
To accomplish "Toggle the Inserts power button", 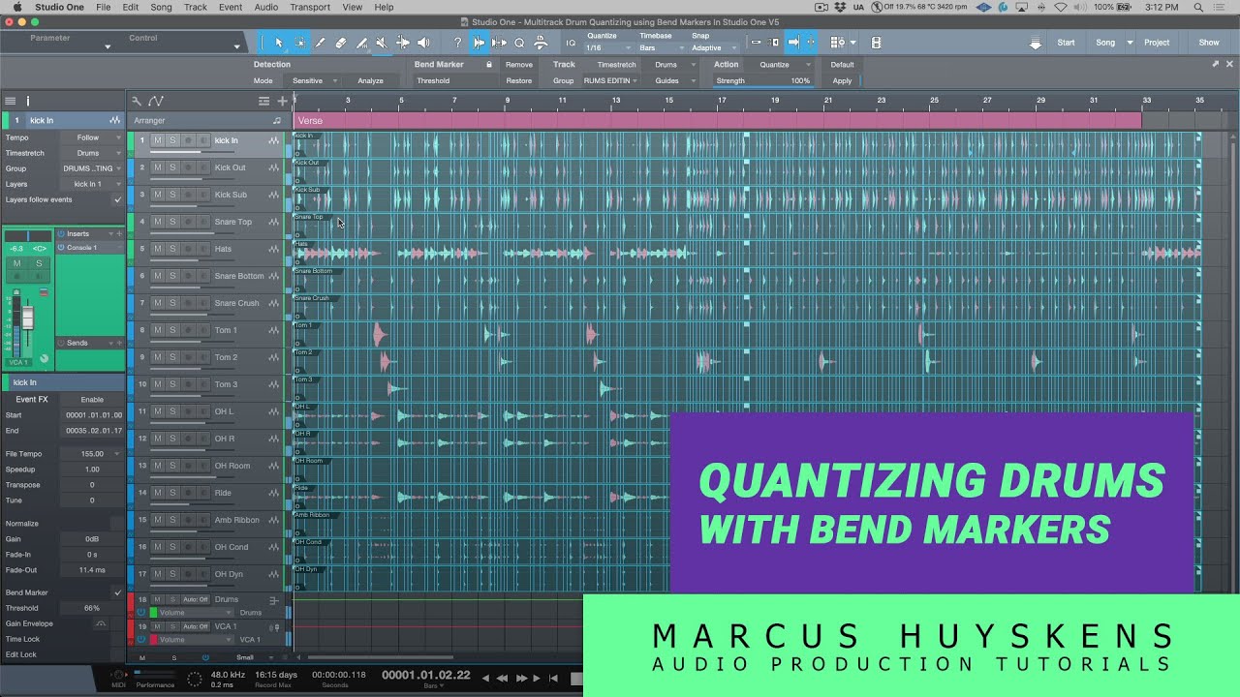I will click(61, 233).
